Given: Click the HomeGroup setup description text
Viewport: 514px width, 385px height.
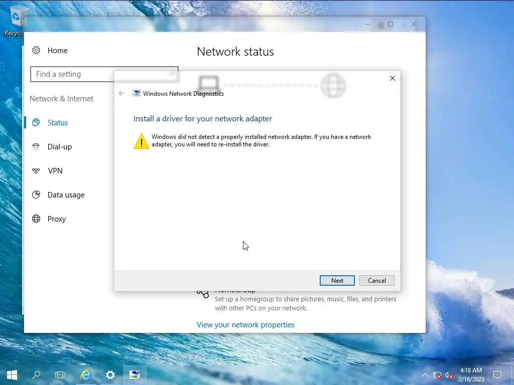Looking at the screenshot, I should coord(305,303).
